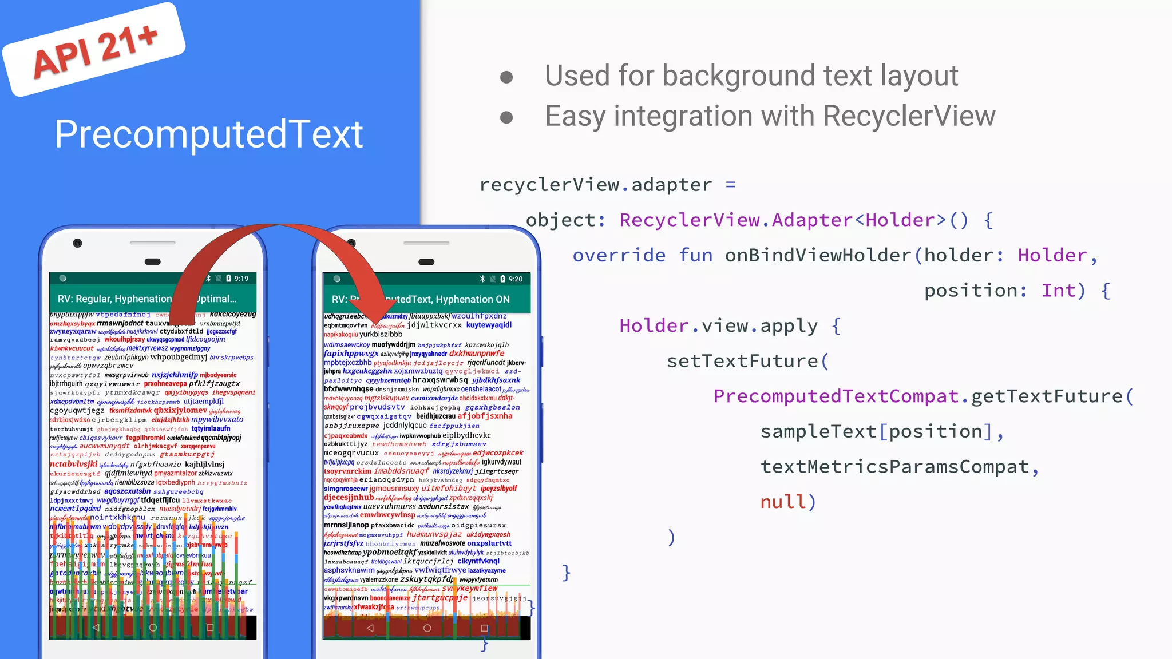Tap notification dot in right phone status bar
This screenshot has width=1172, height=659.
(337, 279)
